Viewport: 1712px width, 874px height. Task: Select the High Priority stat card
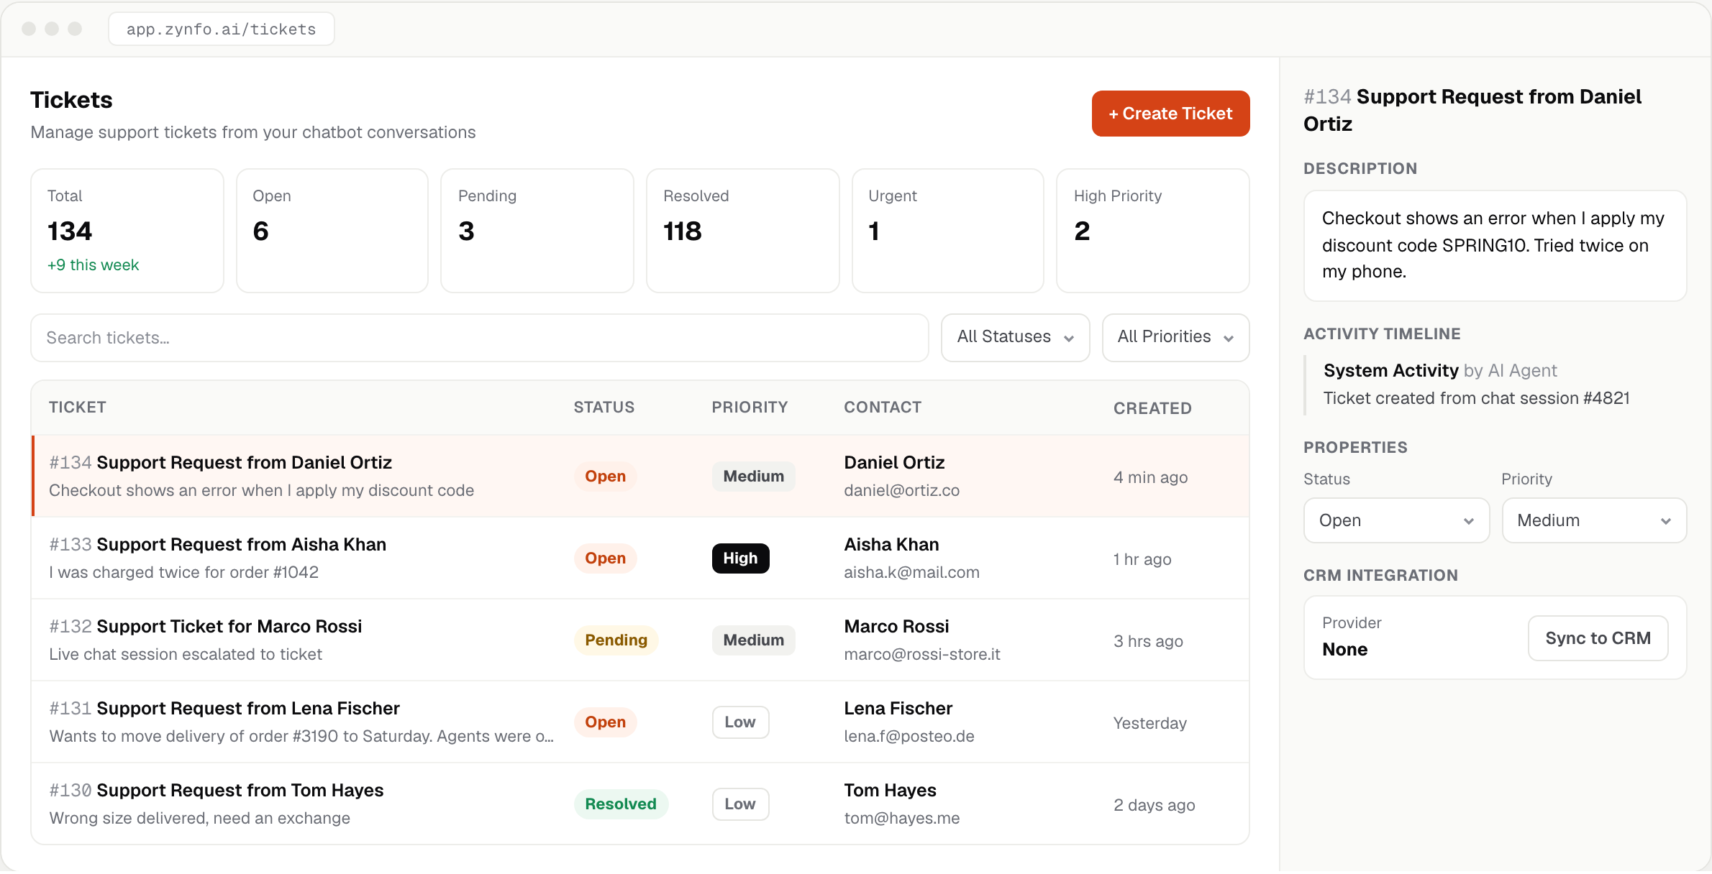point(1153,231)
